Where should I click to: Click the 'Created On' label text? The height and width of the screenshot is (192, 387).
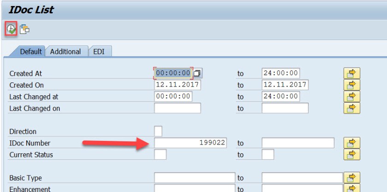pyautogui.click(x=26, y=85)
